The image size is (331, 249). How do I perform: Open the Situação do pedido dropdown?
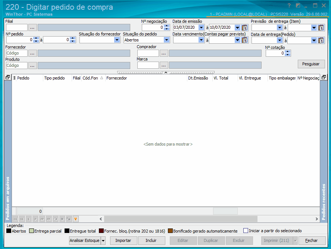pos(166,40)
